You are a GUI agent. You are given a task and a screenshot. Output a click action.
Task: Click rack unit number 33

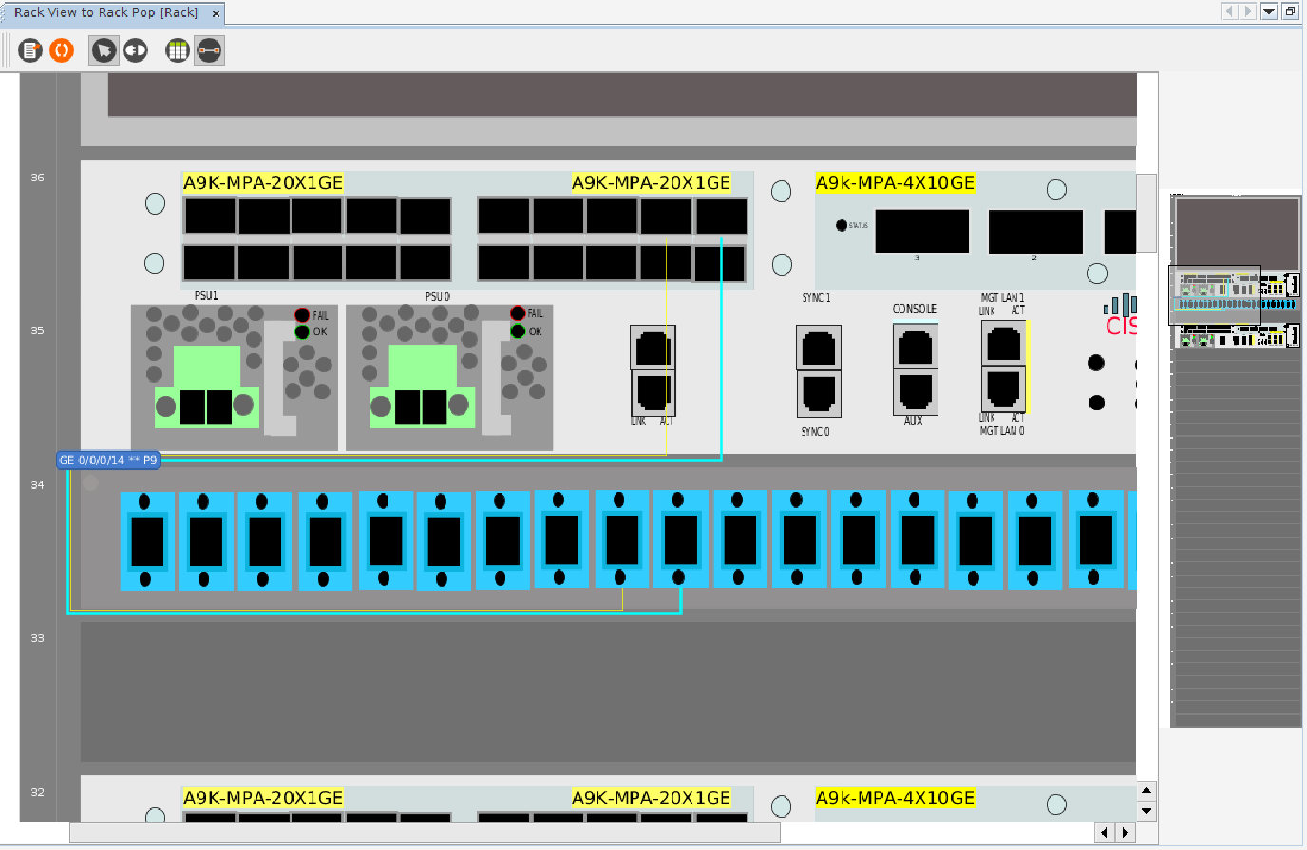coord(37,638)
